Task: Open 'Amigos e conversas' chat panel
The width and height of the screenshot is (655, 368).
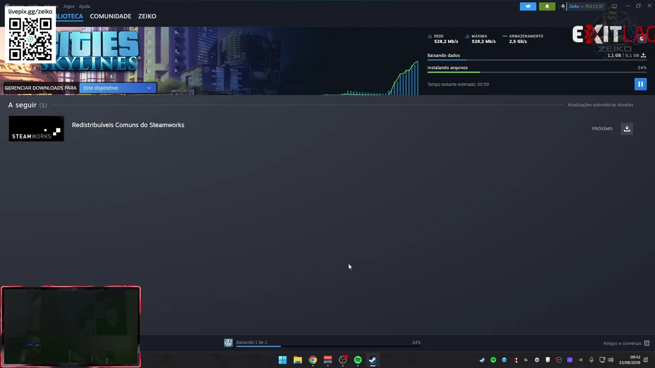Action: coord(626,343)
